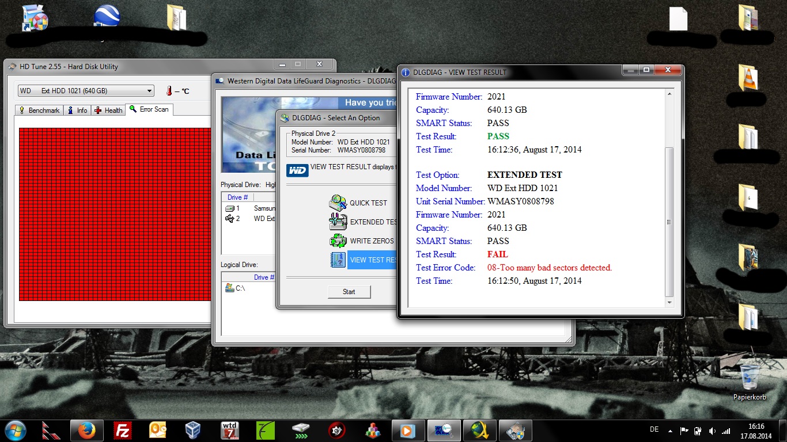Viewport: 787px width, 442px height.
Task: Click the HD Tune title bar icon
Action: [x=12, y=67]
